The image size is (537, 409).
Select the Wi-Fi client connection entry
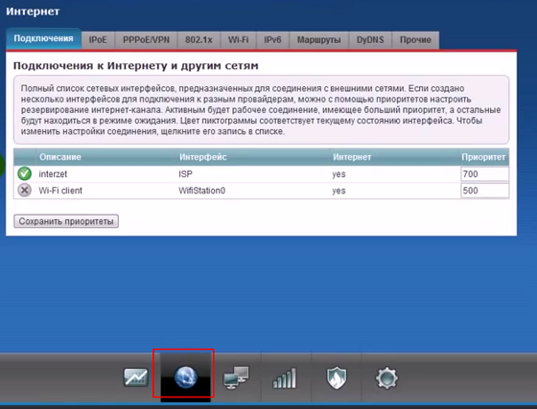click(261, 191)
